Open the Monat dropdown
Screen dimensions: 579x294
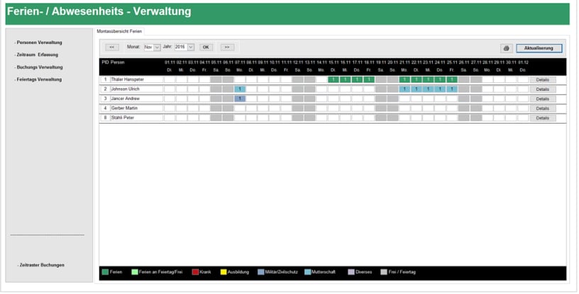[157, 47]
